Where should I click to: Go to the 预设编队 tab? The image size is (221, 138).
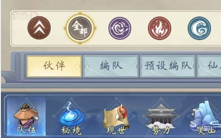click(x=168, y=66)
